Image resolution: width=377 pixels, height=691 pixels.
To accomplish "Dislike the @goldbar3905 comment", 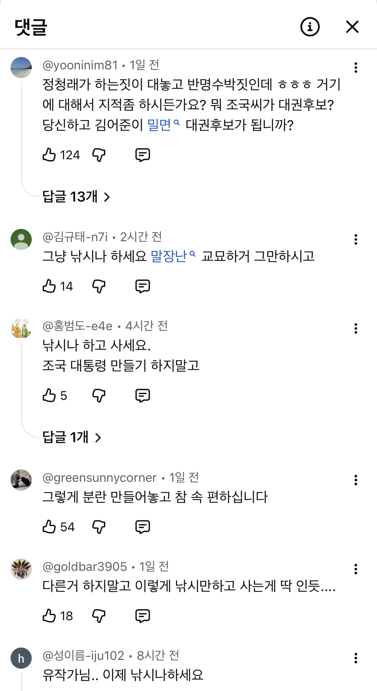I will [99, 616].
